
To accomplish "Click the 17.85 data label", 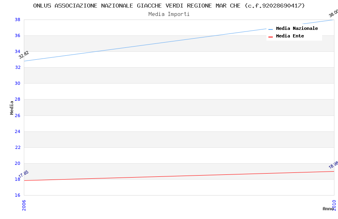I will pos(23,174).
